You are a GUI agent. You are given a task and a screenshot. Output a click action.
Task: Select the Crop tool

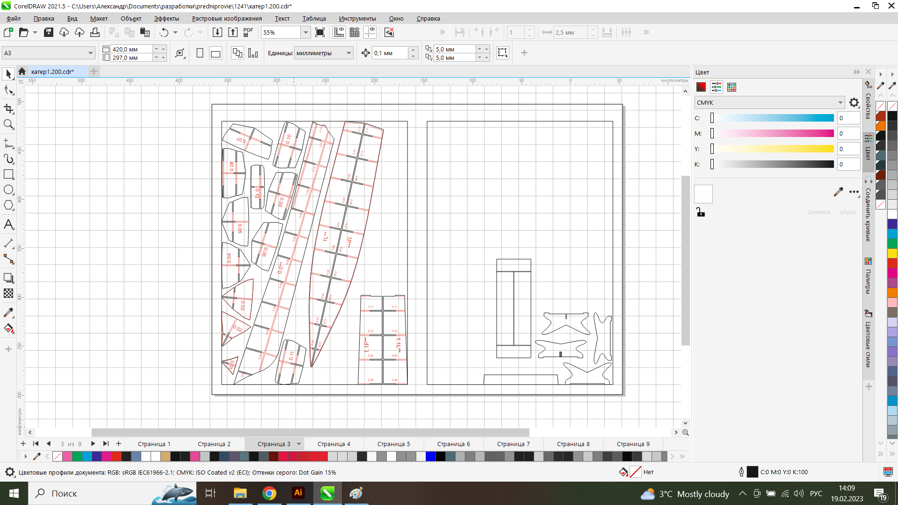click(8, 108)
